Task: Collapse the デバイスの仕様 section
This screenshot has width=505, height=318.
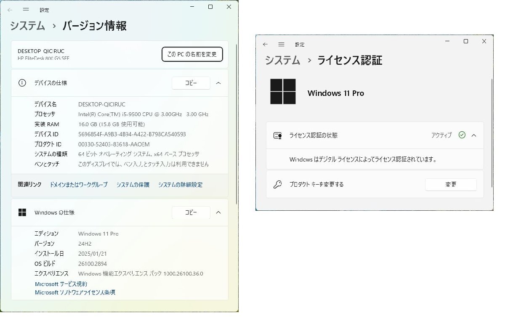Action: click(x=218, y=83)
